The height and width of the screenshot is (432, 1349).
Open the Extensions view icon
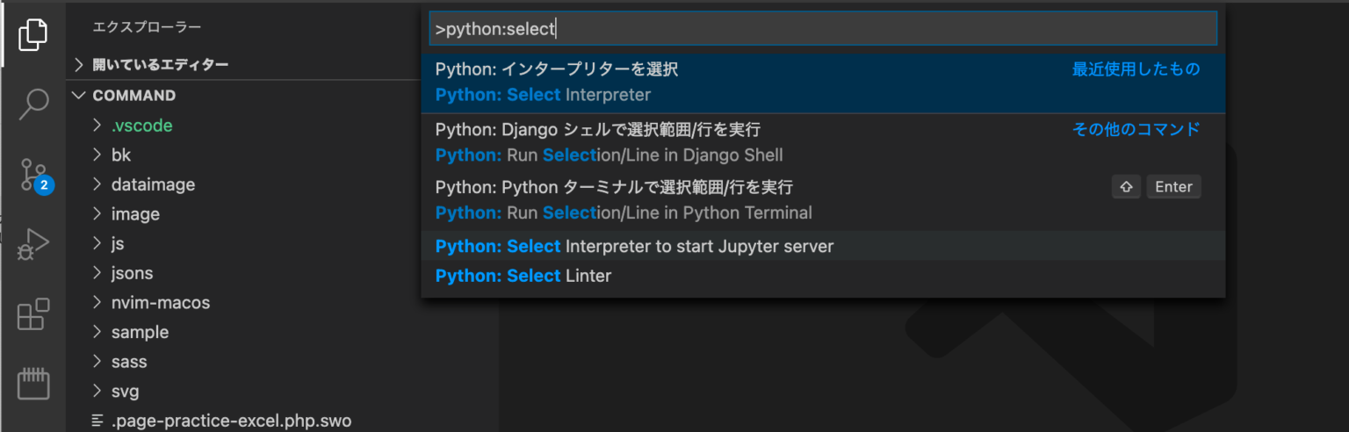tap(32, 314)
